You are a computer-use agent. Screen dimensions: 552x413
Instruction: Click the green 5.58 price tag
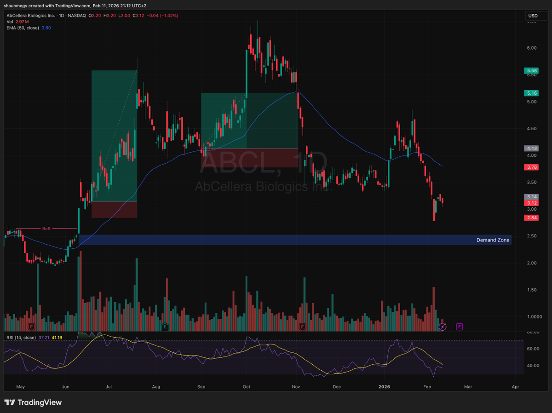[x=532, y=71]
